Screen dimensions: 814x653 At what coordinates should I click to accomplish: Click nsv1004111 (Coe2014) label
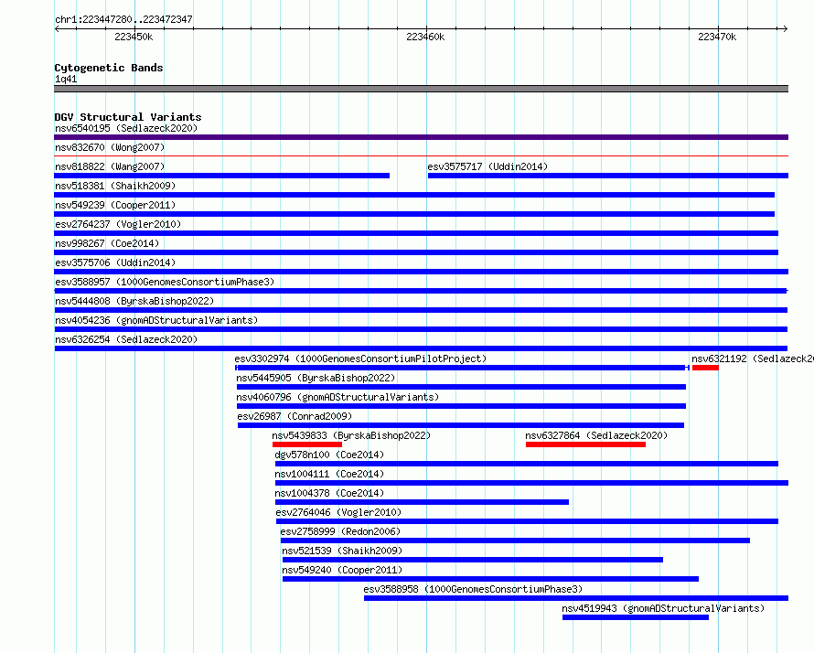pos(329,474)
